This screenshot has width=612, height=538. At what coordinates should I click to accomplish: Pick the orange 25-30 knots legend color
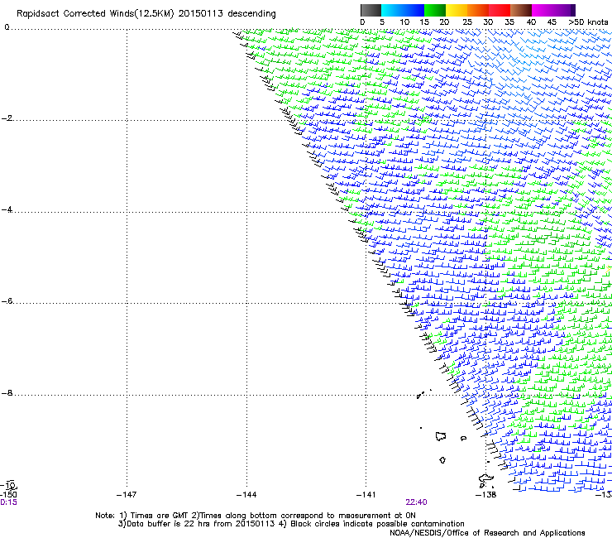478,10
